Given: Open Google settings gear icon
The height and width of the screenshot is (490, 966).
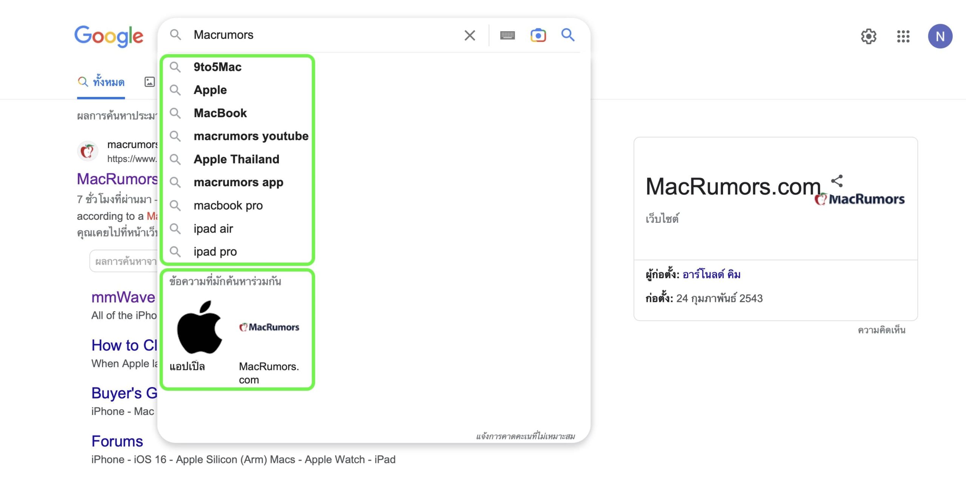Looking at the screenshot, I should (868, 37).
